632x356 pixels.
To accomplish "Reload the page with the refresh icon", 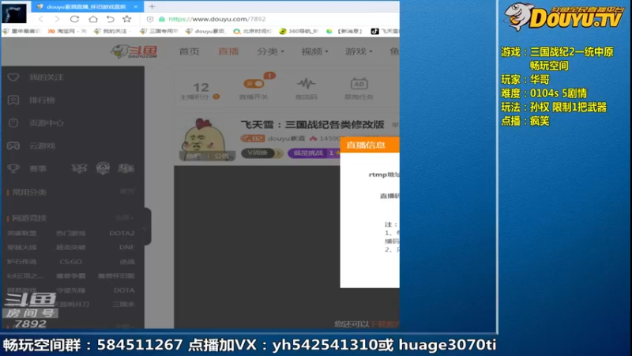I will pyautogui.click(x=74, y=19).
